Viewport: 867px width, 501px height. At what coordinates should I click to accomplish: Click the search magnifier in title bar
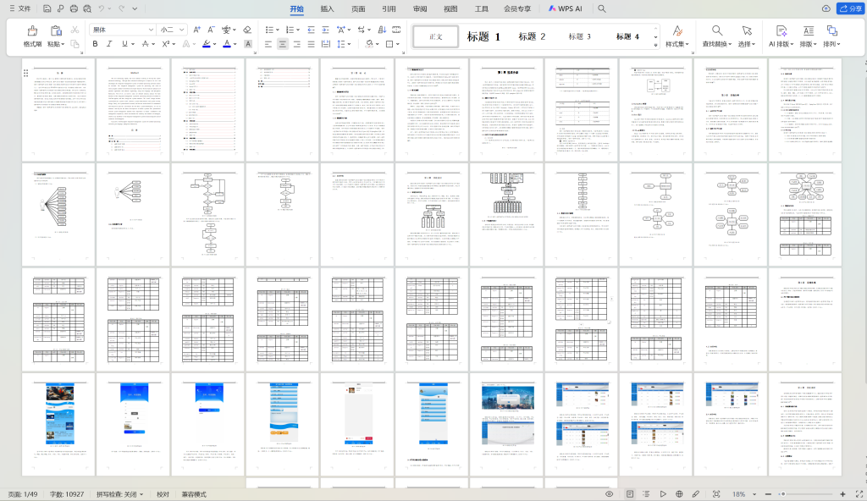[602, 8]
